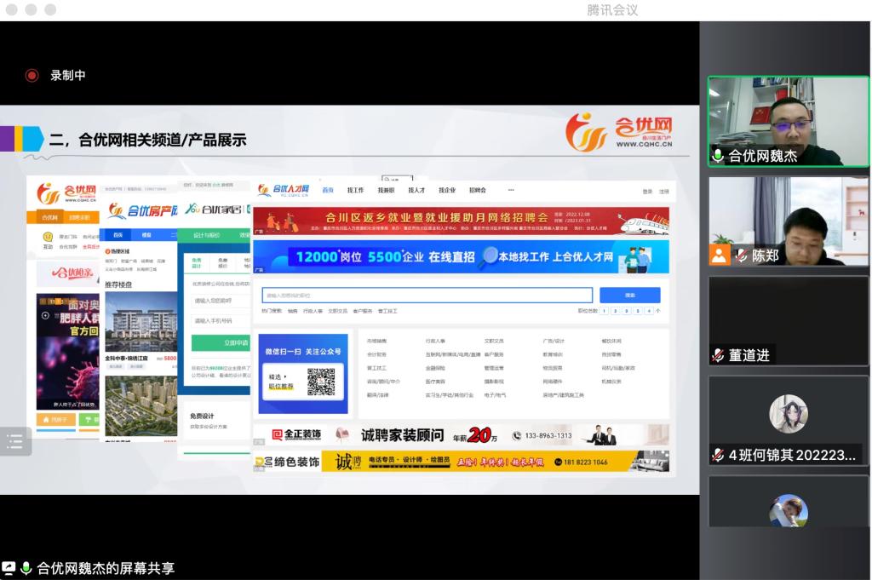Expand the ··· more menu in job site nav

point(511,190)
